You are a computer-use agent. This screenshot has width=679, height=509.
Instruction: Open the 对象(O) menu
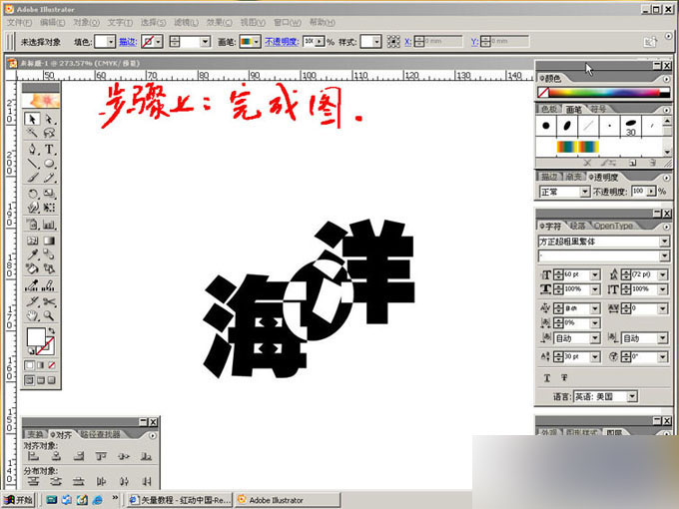tap(86, 23)
